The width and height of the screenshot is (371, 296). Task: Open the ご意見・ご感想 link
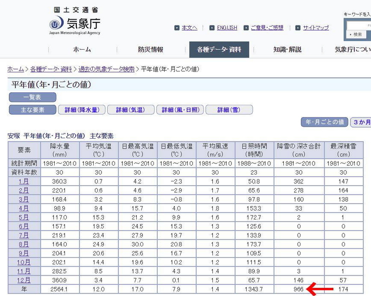pyautogui.click(x=267, y=28)
